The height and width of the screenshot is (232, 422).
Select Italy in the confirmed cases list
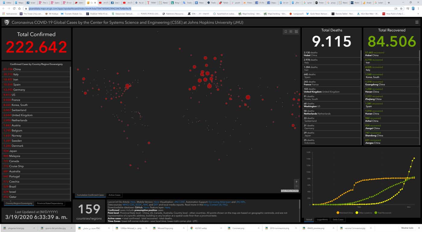36,74
